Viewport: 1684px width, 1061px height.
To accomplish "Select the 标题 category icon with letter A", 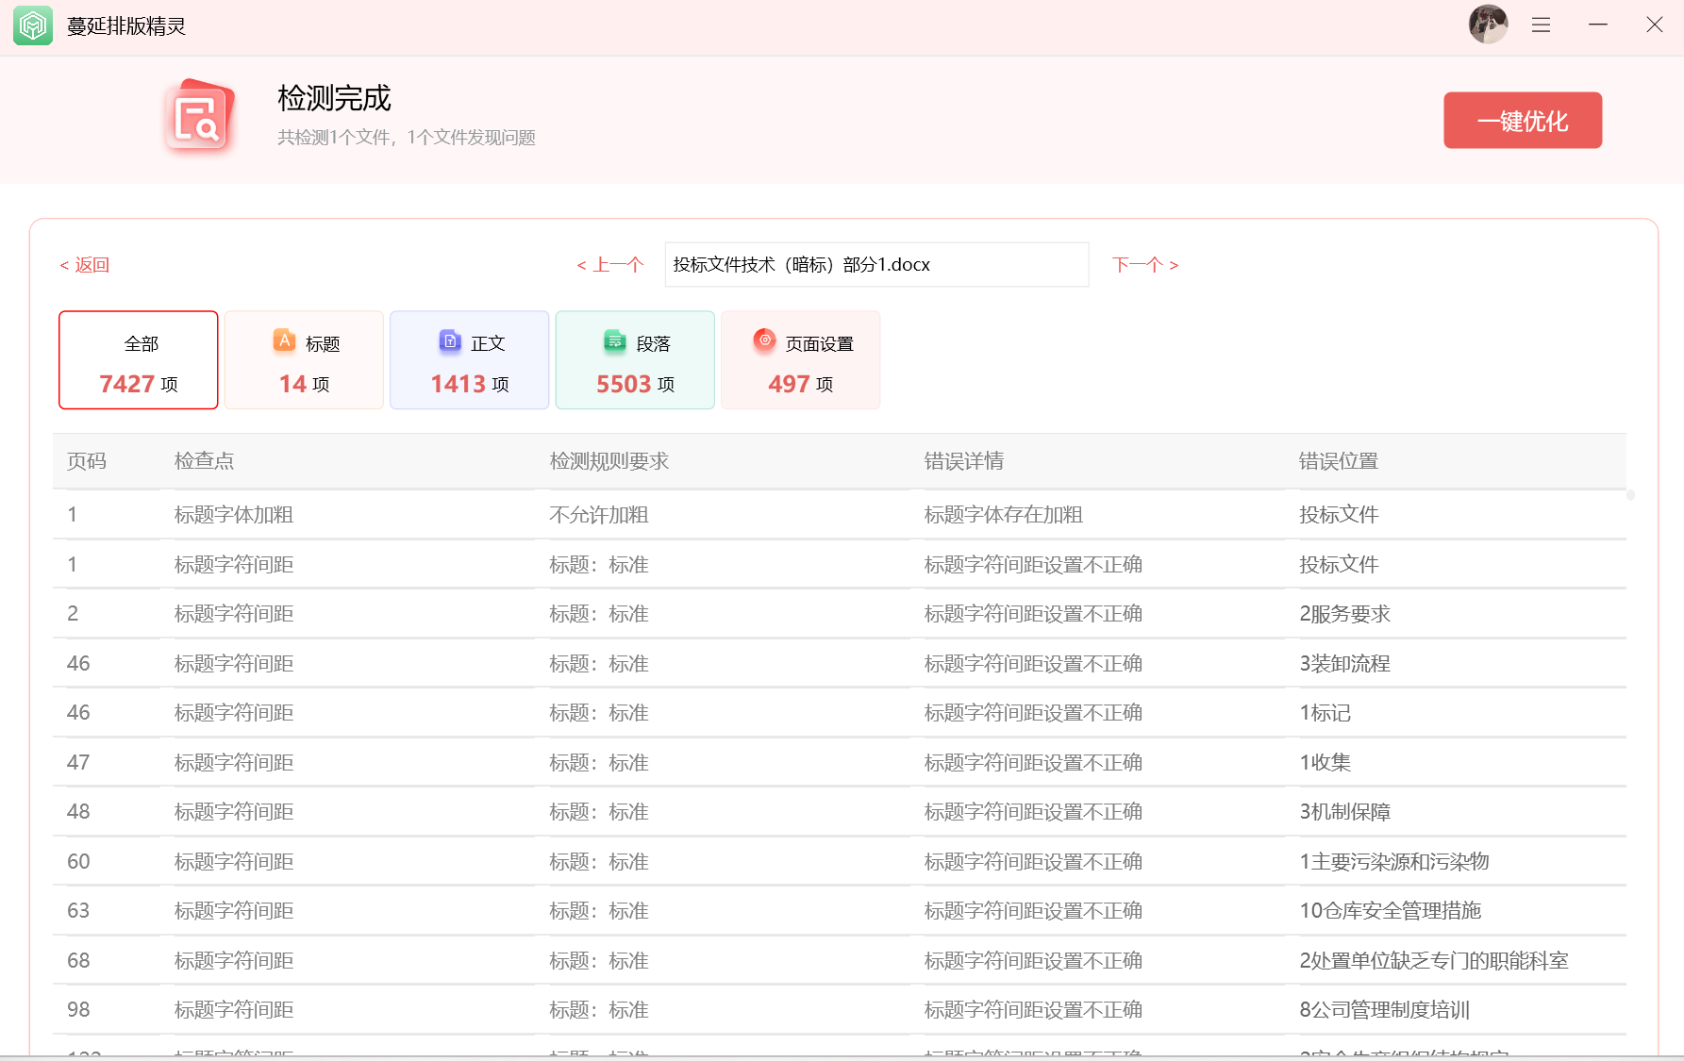I will click(x=283, y=340).
